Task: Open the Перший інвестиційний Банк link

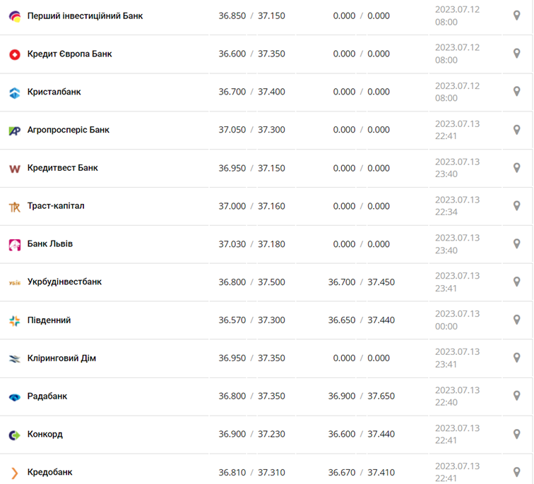Action: pyautogui.click(x=85, y=16)
